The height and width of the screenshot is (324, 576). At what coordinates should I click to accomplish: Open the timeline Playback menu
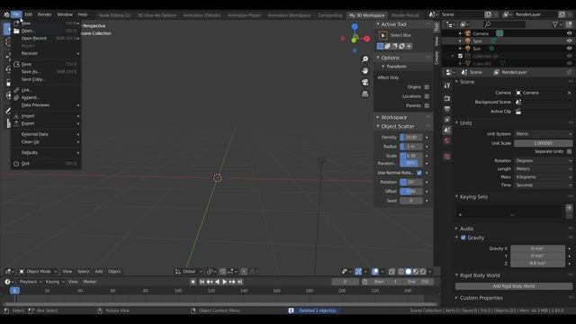click(31, 282)
